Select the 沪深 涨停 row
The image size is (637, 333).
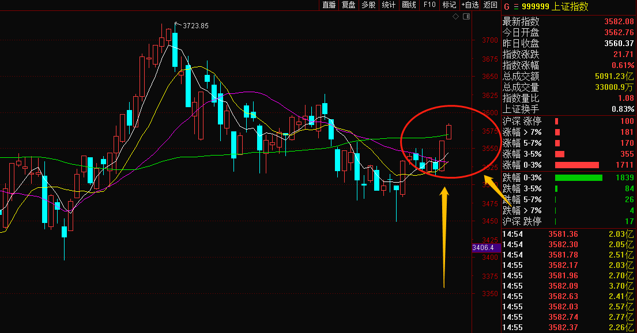[568, 121]
